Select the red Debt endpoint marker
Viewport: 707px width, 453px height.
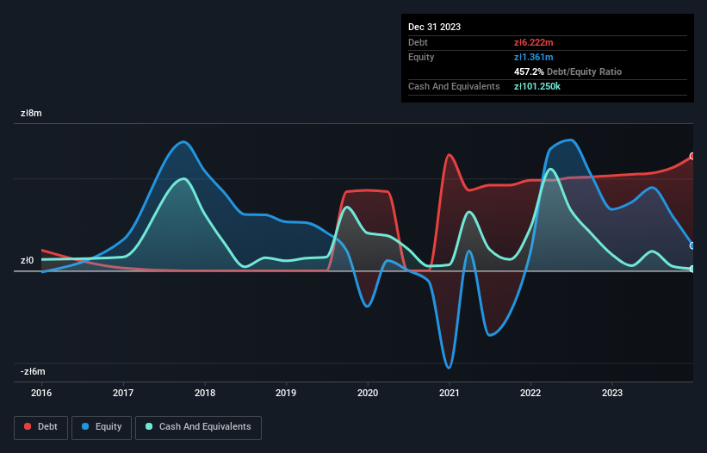[x=692, y=156]
